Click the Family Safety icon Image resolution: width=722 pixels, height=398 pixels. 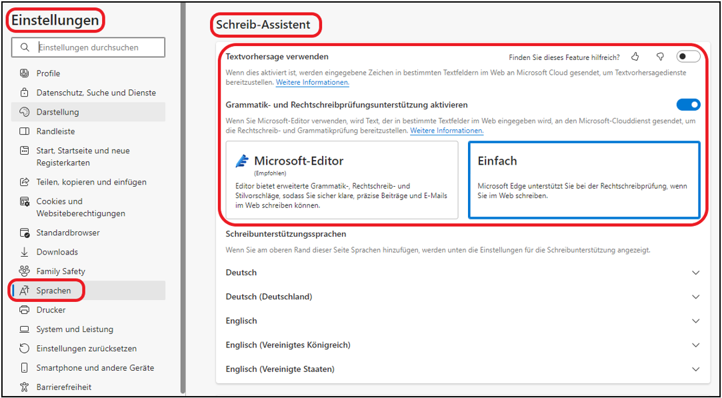(x=25, y=271)
